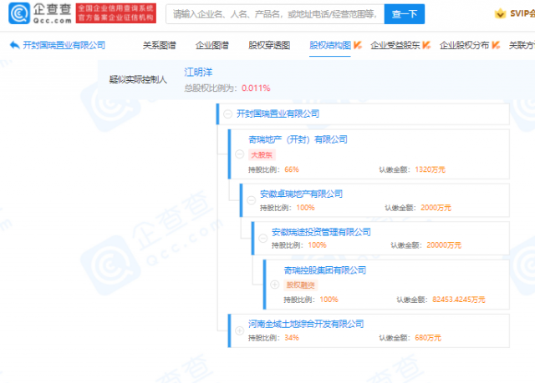Viewport: 535px width, 383px height.
Task: Open 开封国瑞置业有限公司 link in tree root
Action: pos(278,113)
